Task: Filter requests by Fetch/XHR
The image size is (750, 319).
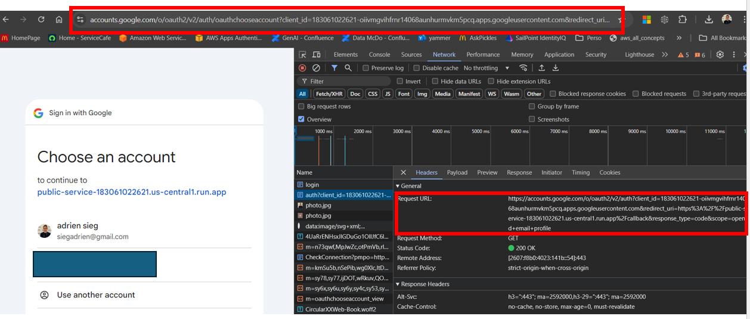Action: 329,94
